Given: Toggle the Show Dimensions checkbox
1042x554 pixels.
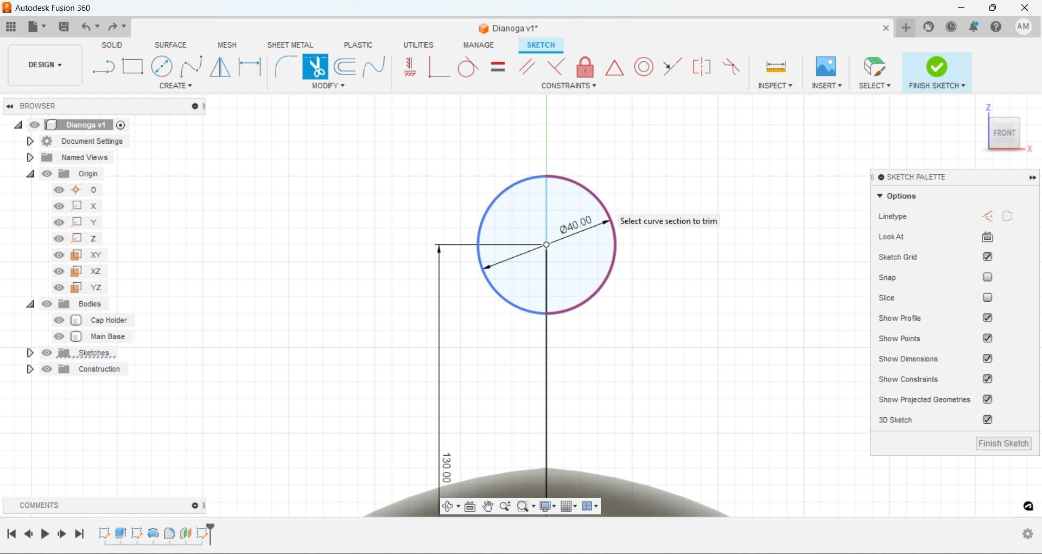Looking at the screenshot, I should point(987,359).
